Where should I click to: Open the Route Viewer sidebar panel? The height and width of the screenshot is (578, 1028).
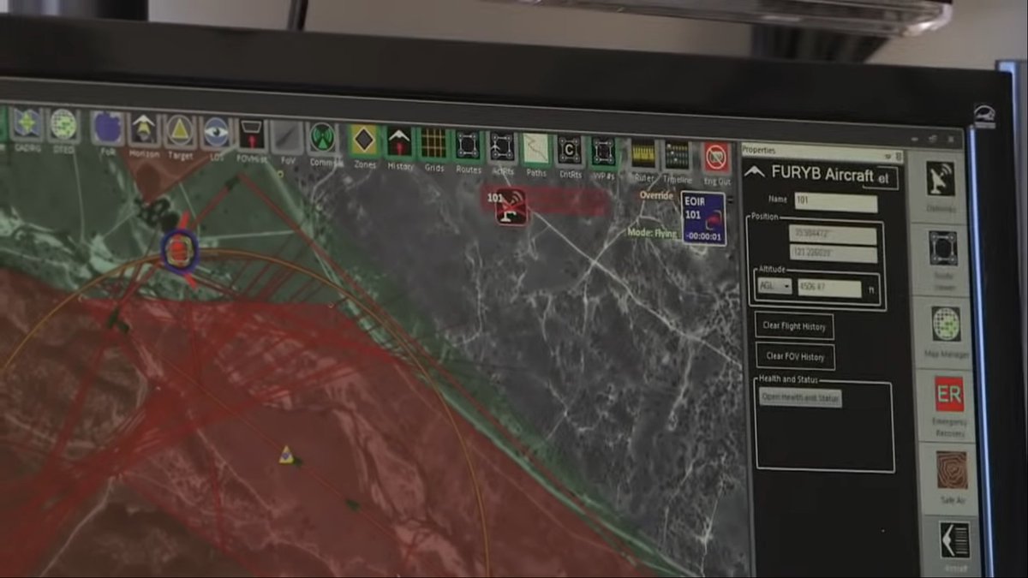[943, 248]
